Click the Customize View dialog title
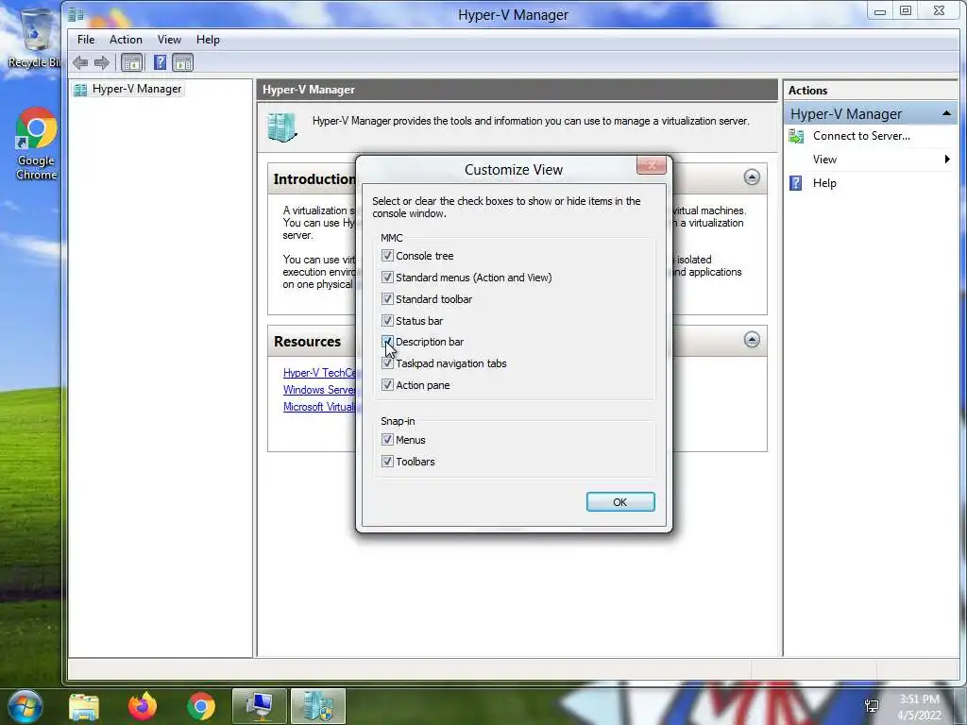Viewport: 967px width, 725px height. (x=513, y=170)
